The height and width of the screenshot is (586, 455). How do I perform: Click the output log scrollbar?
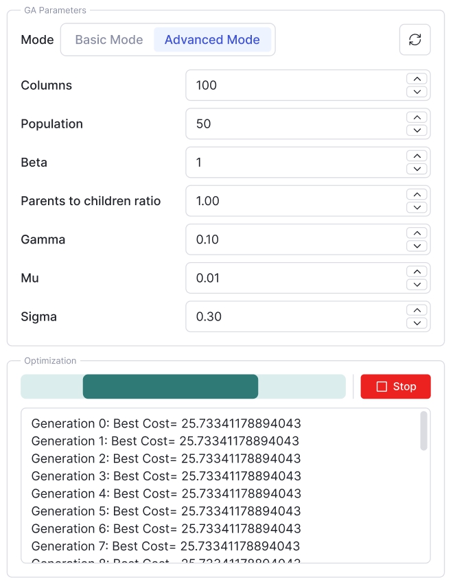[x=423, y=430]
